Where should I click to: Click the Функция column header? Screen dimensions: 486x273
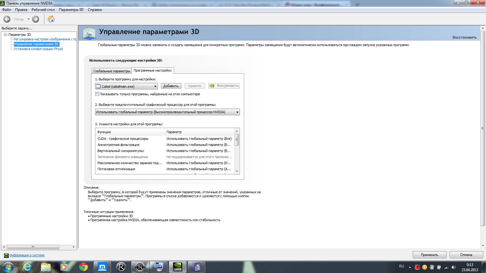click(x=130, y=132)
